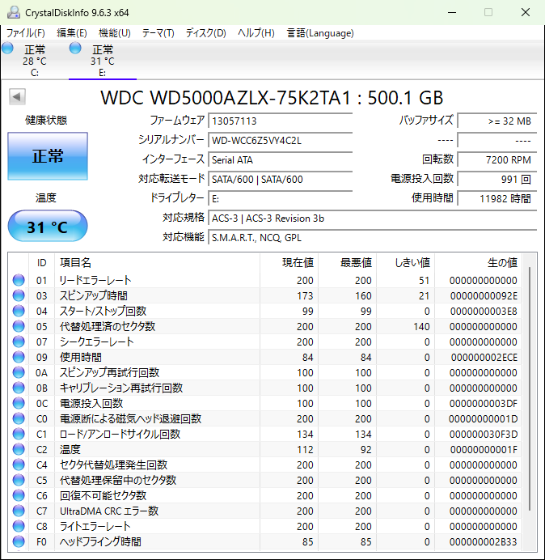Viewport: 545px width, 560px height.
Task: Click the 回転数 field showing 7200 RPM
Action: pos(497,159)
